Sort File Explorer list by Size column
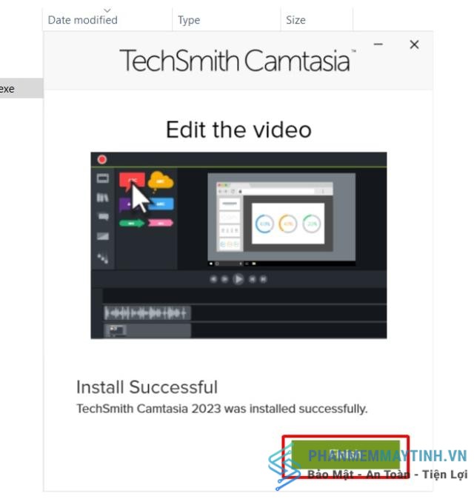 click(317, 20)
